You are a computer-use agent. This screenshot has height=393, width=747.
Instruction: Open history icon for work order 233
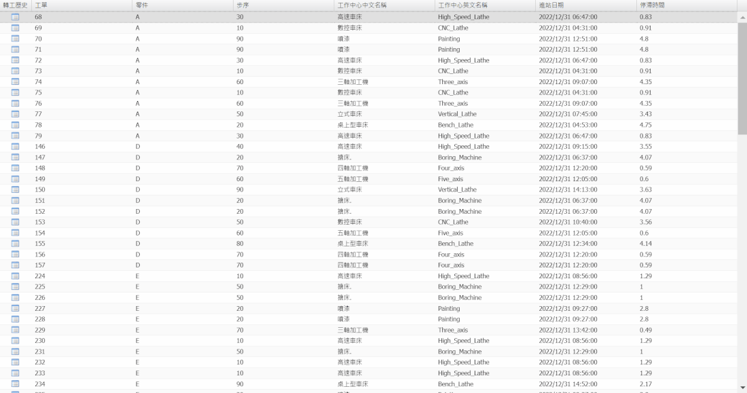[x=15, y=373]
